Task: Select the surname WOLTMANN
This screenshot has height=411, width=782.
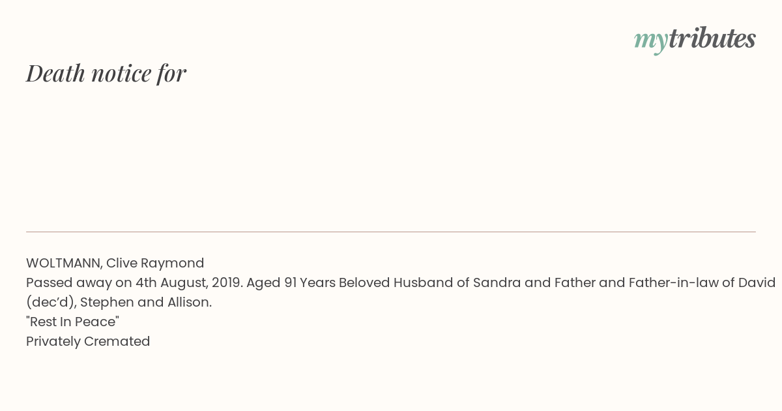Action: (x=64, y=264)
